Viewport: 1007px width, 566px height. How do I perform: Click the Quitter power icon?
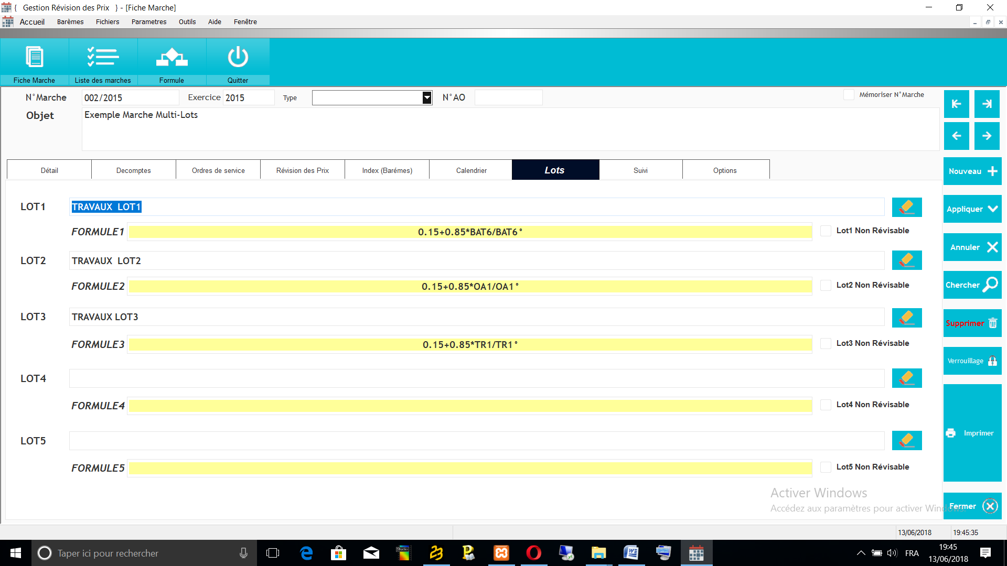[238, 57]
